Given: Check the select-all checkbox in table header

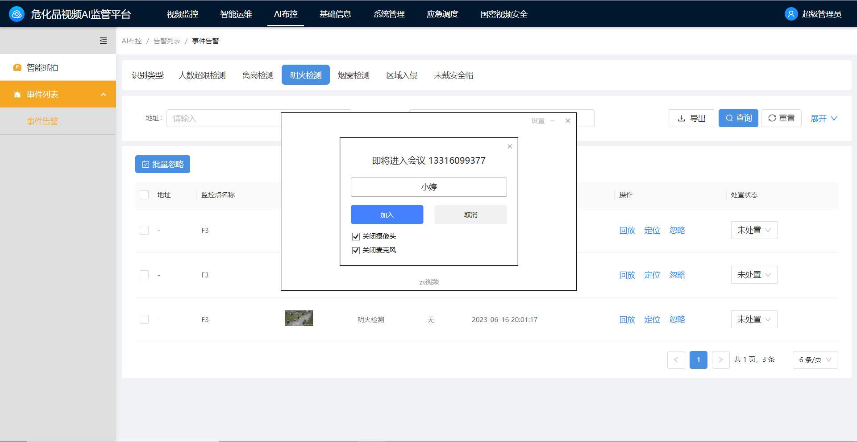Looking at the screenshot, I should tap(144, 195).
